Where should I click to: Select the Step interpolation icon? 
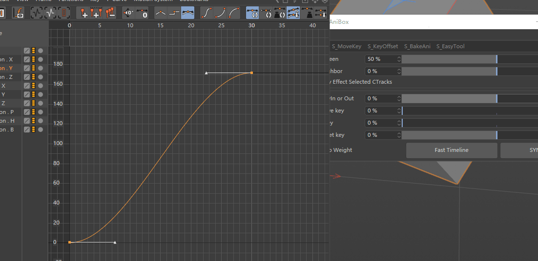coord(174,13)
